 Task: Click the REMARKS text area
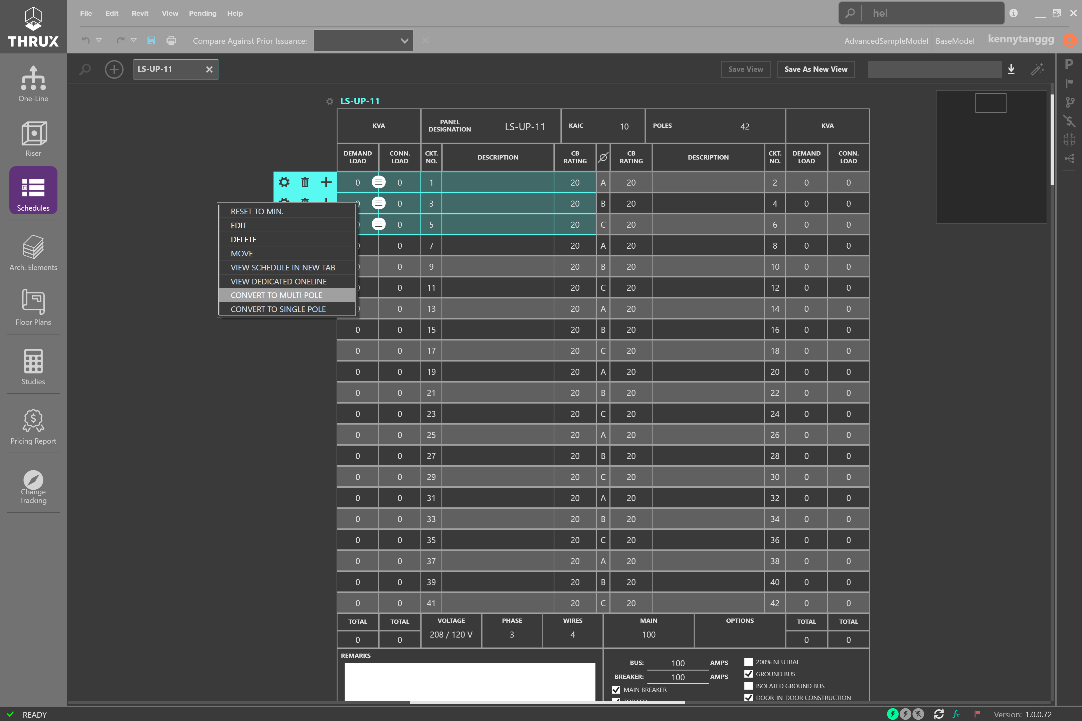[470, 682]
